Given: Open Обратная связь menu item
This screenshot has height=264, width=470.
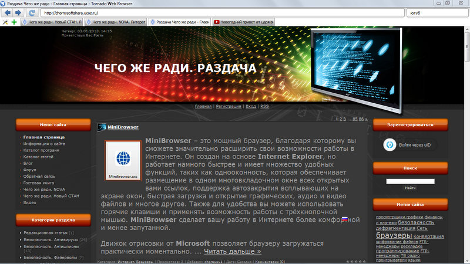Looking at the screenshot, I should pos(39,177).
